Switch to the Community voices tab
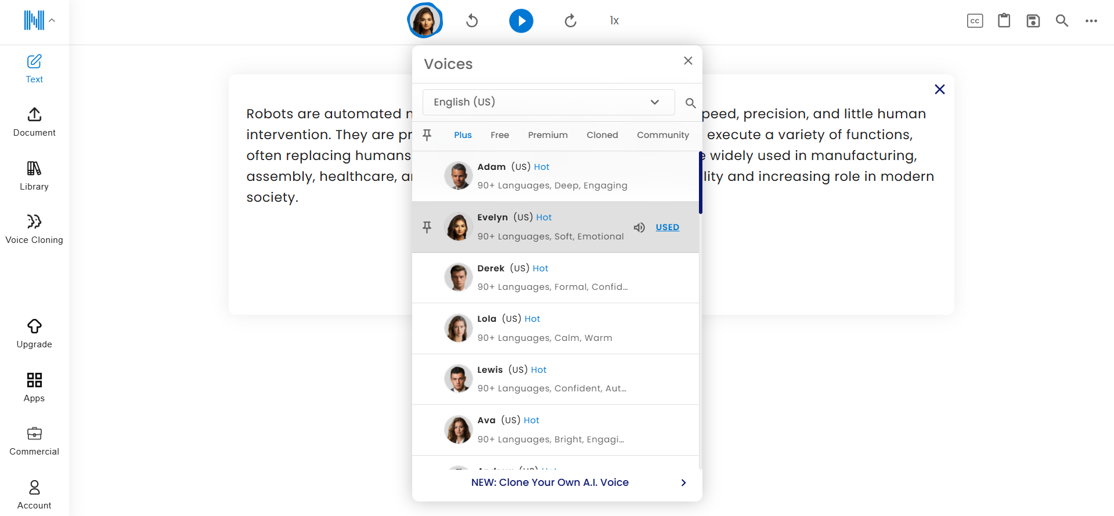The image size is (1114, 516). tap(663, 135)
